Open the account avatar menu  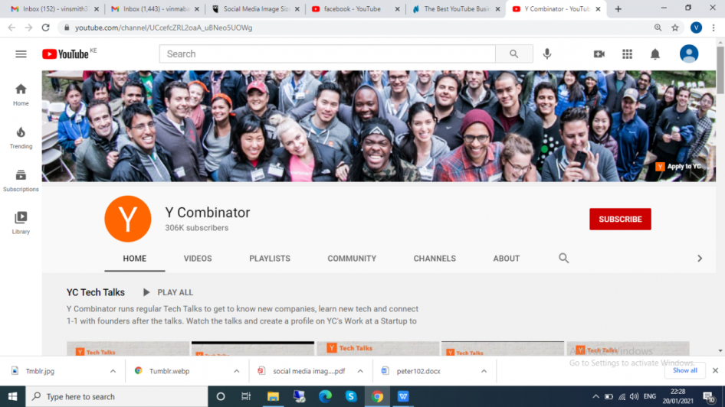pyautogui.click(x=689, y=54)
